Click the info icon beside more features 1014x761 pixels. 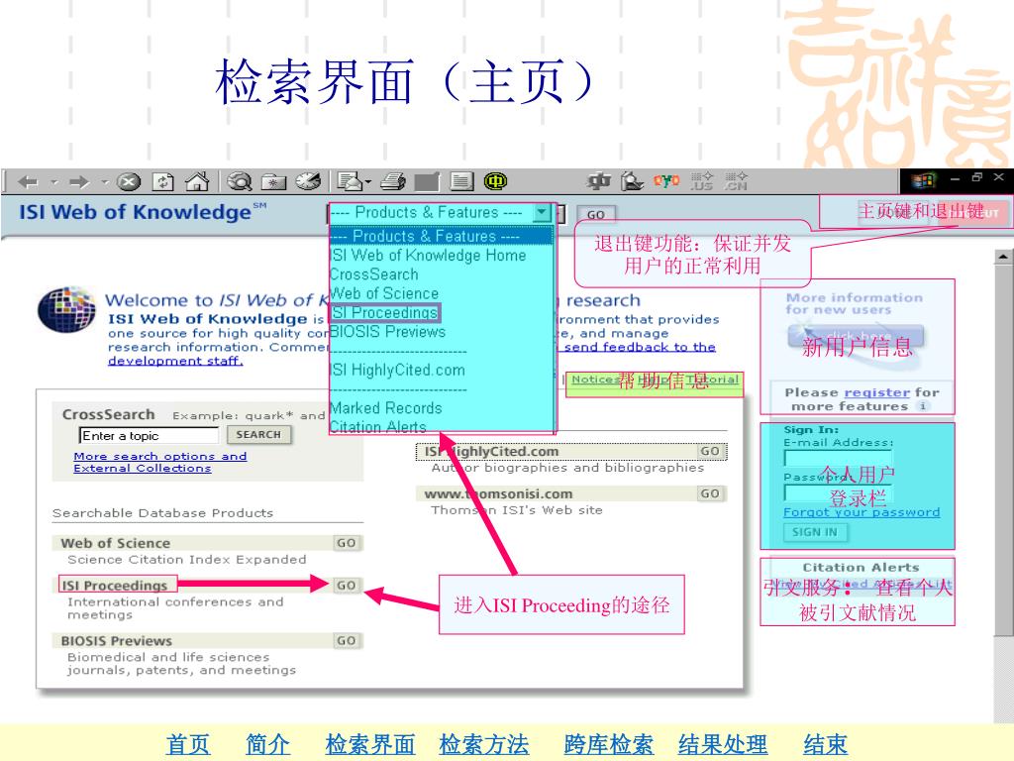(x=923, y=405)
